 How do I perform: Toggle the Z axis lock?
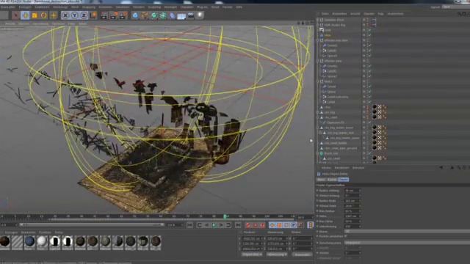click(84, 15)
